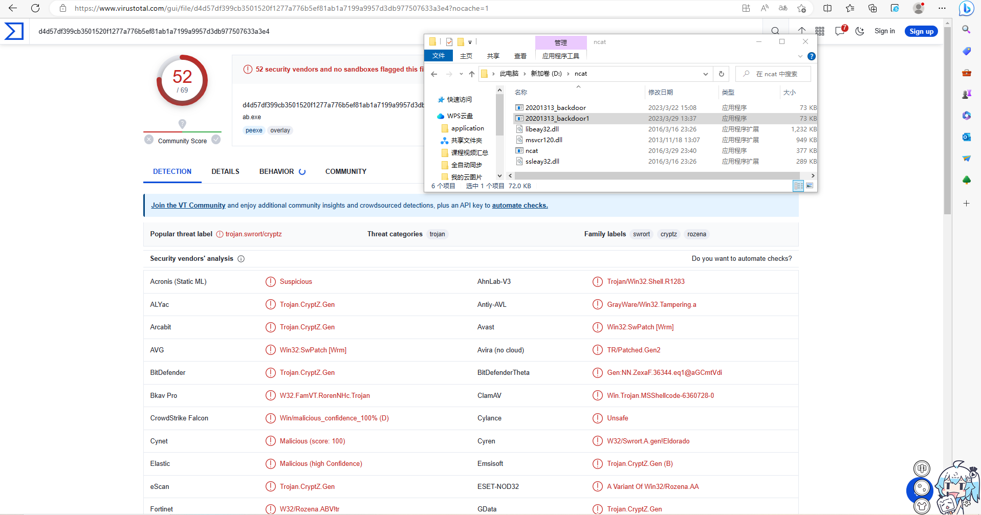This screenshot has height=515, width=981.
Task: Click Explorer properties checkmark quick-access button
Action: (x=449, y=42)
